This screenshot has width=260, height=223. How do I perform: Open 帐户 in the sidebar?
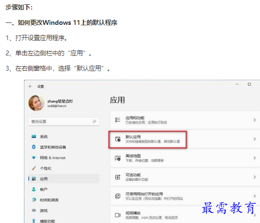tap(44, 190)
